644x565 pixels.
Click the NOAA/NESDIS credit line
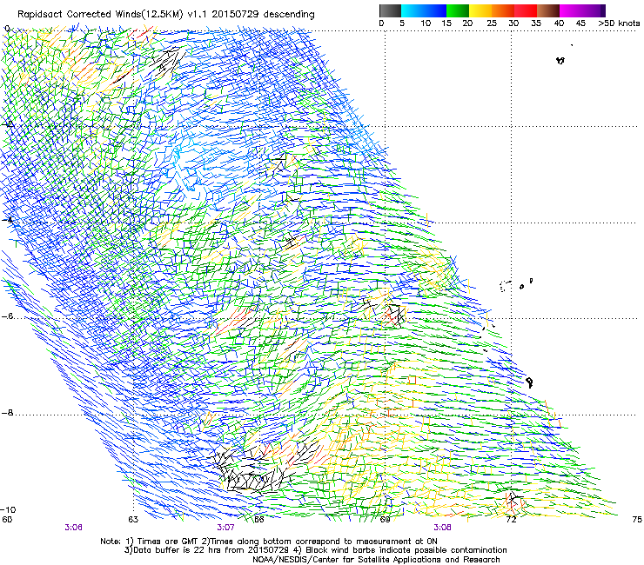tap(376, 560)
